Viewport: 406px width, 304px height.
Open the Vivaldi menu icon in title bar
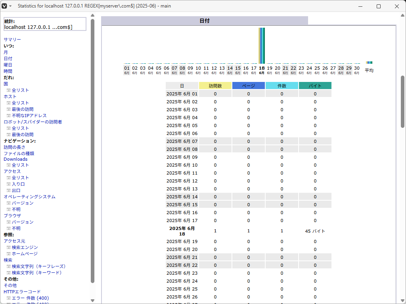[x=5, y=6]
